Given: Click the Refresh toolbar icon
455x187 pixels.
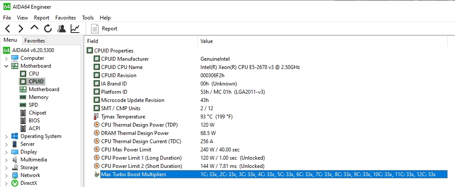Looking at the screenshot, I should (48, 29).
